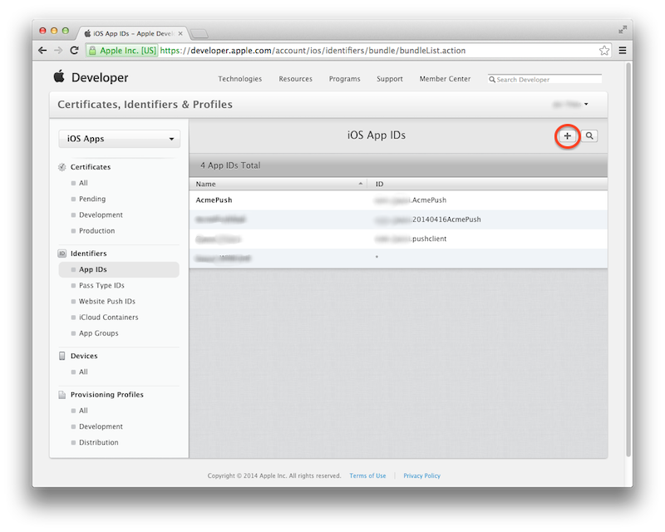The width and height of the screenshot is (665, 532).
Task: Select Pending certificates
Action: pyautogui.click(x=92, y=199)
